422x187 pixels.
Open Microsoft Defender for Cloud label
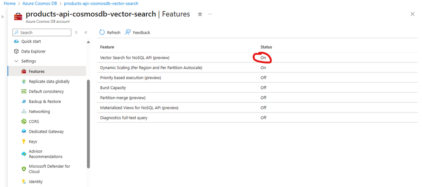[x=49, y=169]
